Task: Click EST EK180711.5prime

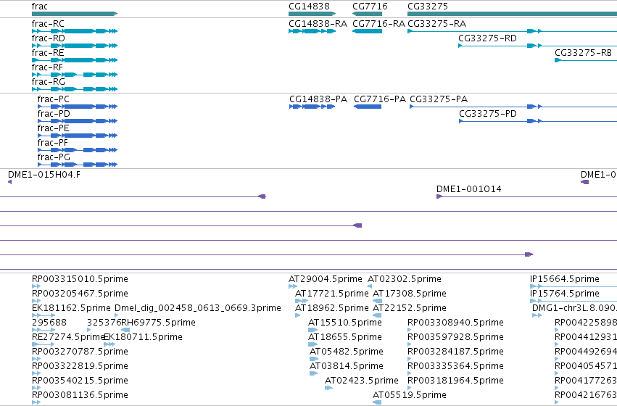Action: pyautogui.click(x=109, y=344)
